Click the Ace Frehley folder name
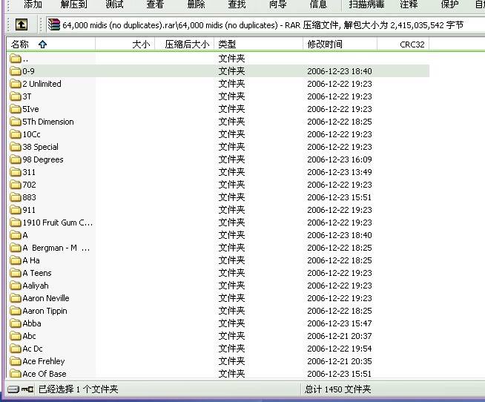 (44, 361)
